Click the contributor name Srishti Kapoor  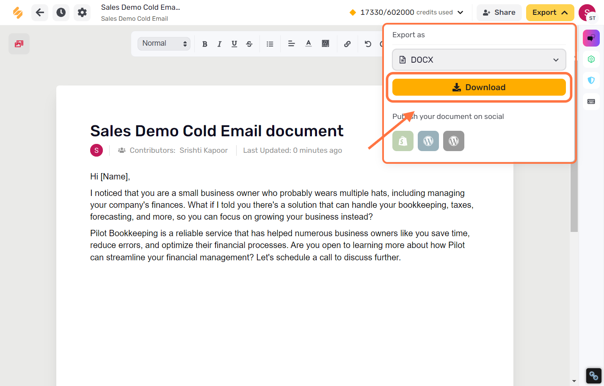[x=204, y=150]
